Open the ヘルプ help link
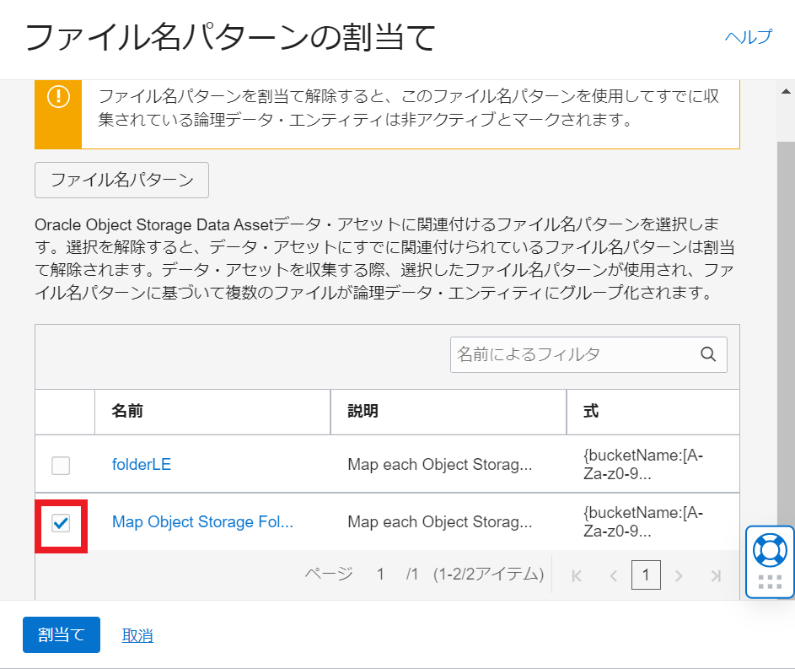Screen dimensions: 795x669 [748, 37]
